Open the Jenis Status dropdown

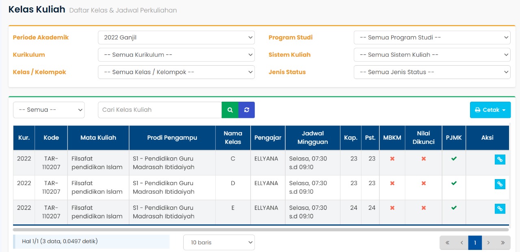(x=432, y=72)
